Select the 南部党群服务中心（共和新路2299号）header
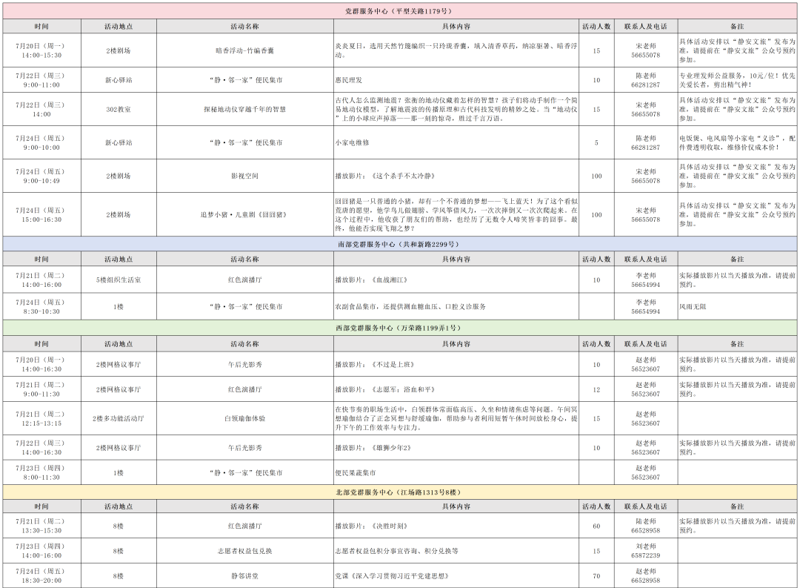Image resolution: width=800 pixels, height=588 pixels. 399,244
